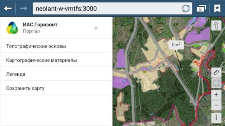This screenshot has height=126, width=225.
Task: Zoom in the map with plus button
Action: 216,95
